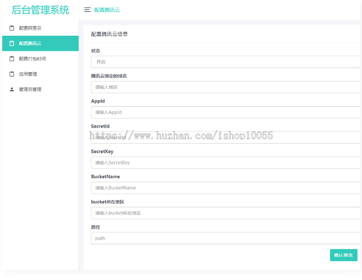Click the SecretId field label

(x=100, y=126)
